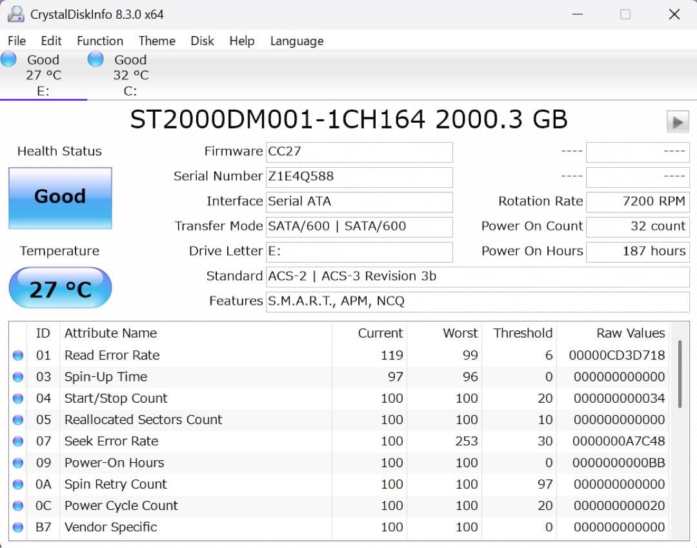
Task: Open the Function menu
Action: (99, 41)
